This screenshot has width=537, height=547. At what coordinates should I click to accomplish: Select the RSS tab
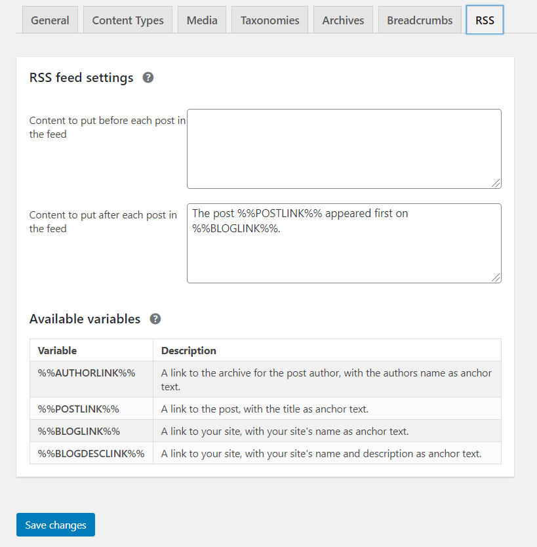coord(485,20)
